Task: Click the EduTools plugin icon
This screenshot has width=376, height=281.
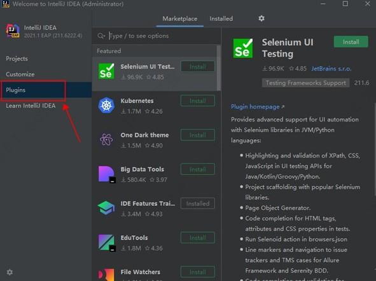Action: click(x=107, y=243)
